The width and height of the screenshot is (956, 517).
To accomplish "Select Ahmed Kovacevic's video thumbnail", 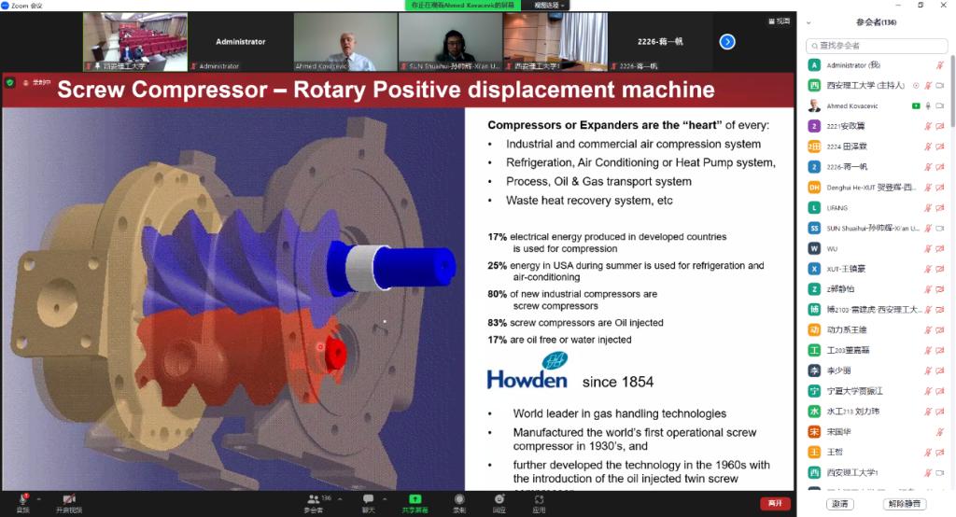I will (x=344, y=41).
